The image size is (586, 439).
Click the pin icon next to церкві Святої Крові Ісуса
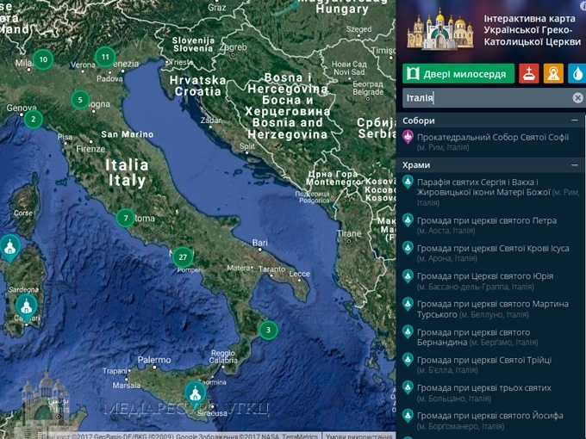click(408, 248)
